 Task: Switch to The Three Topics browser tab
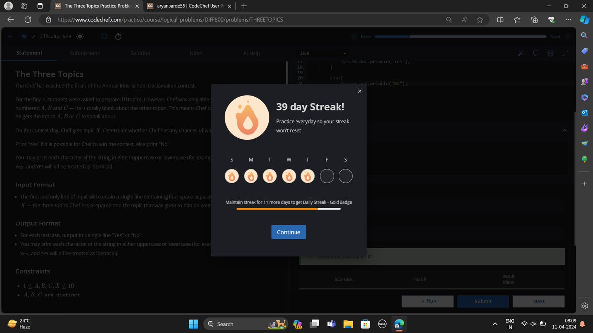pos(96,6)
